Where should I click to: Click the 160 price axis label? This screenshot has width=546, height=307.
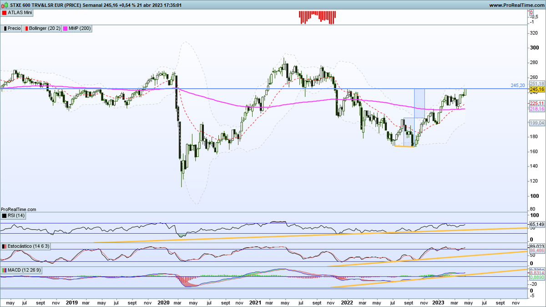[534, 151]
